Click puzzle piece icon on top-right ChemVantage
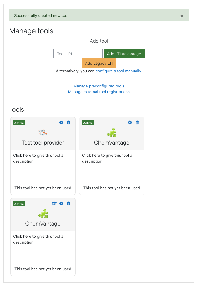Image resolution: width=197 pixels, height=288 pixels. coord(112,133)
